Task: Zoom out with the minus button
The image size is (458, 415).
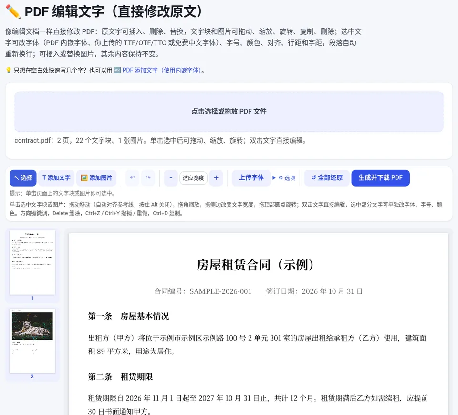Action: pos(171,178)
